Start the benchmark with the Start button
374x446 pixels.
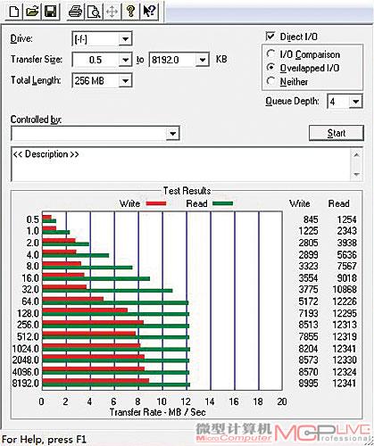(337, 133)
